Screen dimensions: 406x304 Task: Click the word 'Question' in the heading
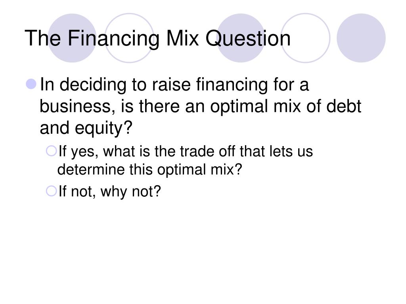(x=248, y=39)
